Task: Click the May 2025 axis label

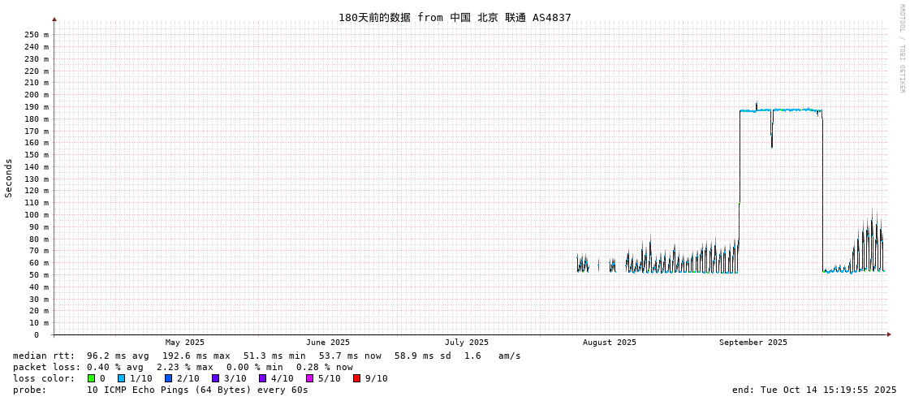Action: click(x=185, y=343)
